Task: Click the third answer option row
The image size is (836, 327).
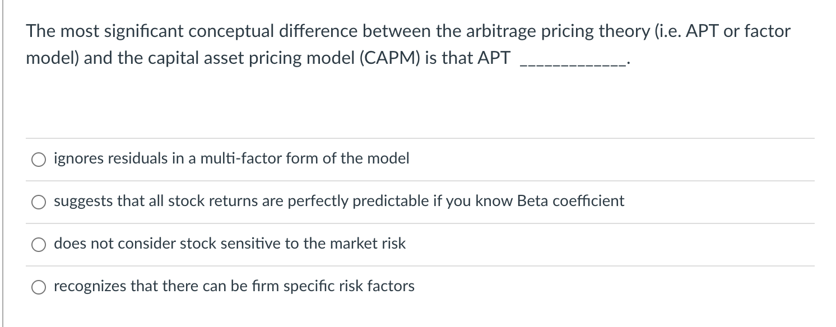Action: (x=392, y=244)
